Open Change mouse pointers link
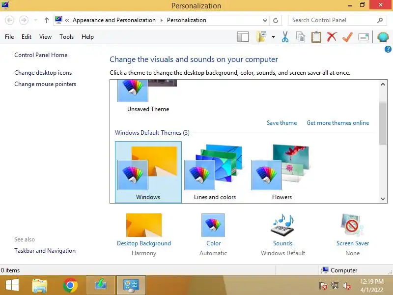This screenshot has height=295, width=393. click(x=45, y=84)
